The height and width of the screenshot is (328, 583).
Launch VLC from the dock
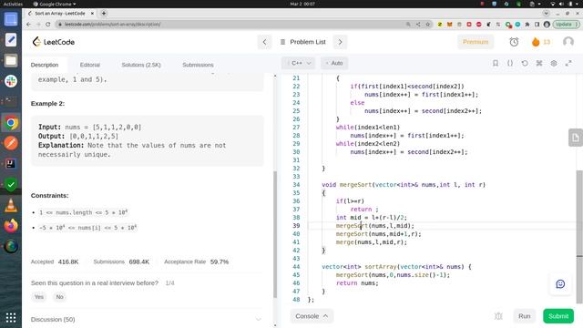point(11,205)
